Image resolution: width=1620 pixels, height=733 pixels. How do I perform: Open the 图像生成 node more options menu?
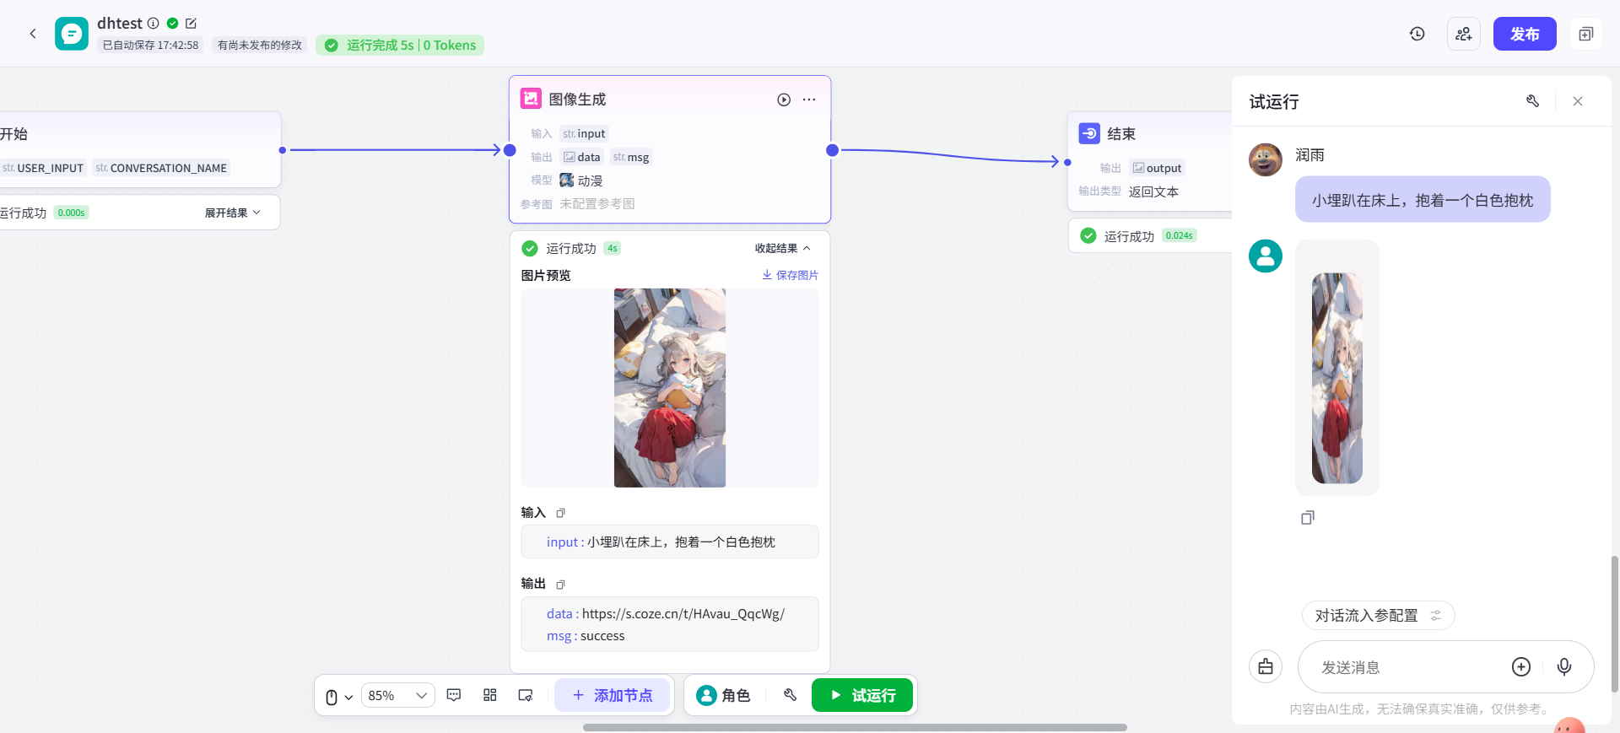click(809, 100)
